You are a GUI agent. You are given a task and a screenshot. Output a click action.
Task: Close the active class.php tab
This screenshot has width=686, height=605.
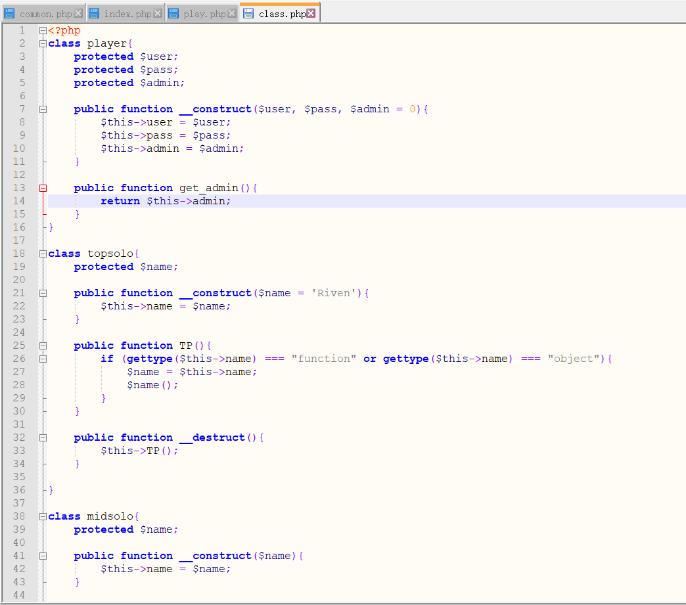(311, 13)
